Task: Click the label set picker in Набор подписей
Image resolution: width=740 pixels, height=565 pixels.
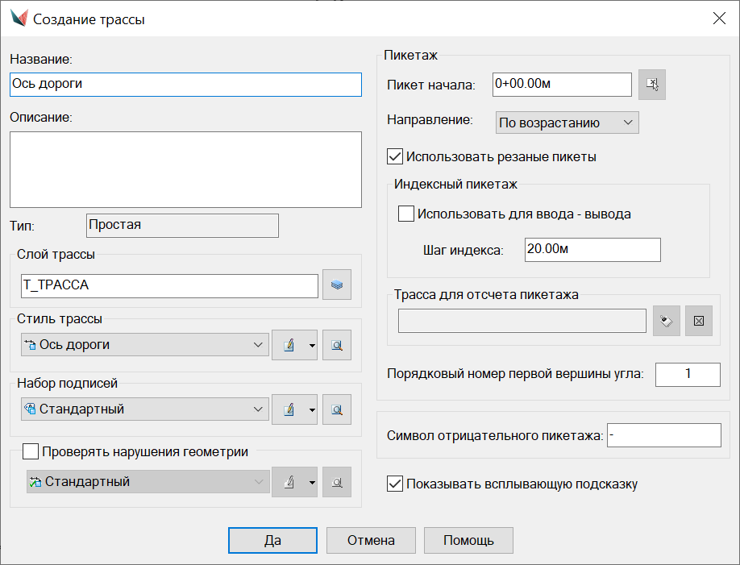Action: coord(337,409)
